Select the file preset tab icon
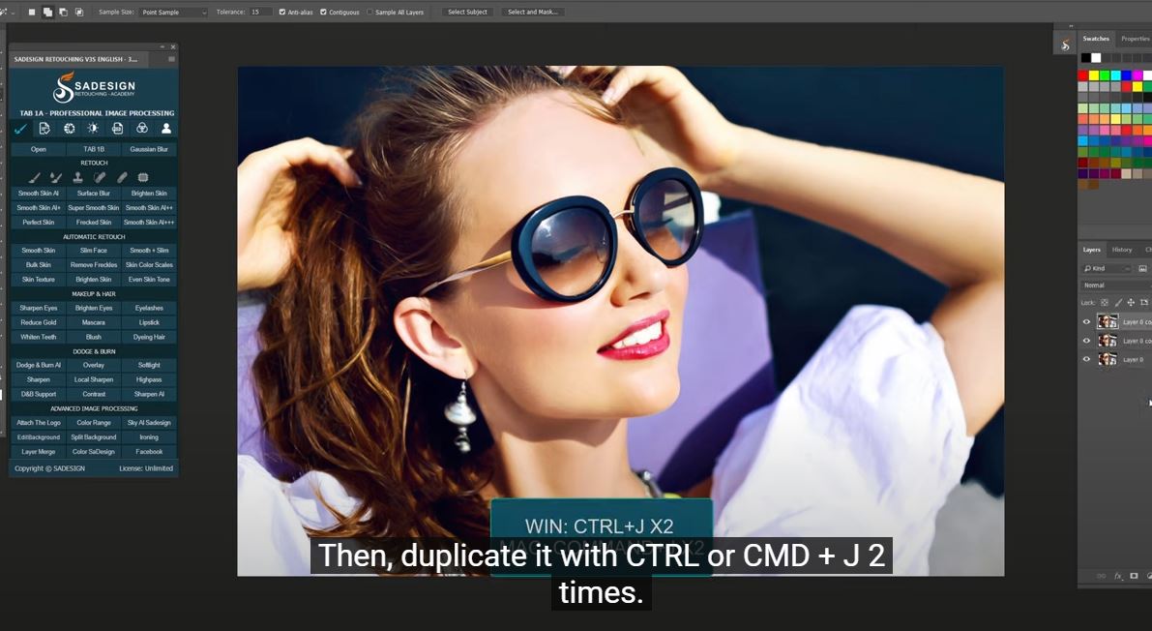Viewport: 1152px width, 631px height. [118, 129]
